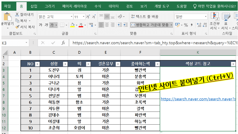Screen dimensions: 238x134
Task: Click accounting number format icon
Action: 177,25
